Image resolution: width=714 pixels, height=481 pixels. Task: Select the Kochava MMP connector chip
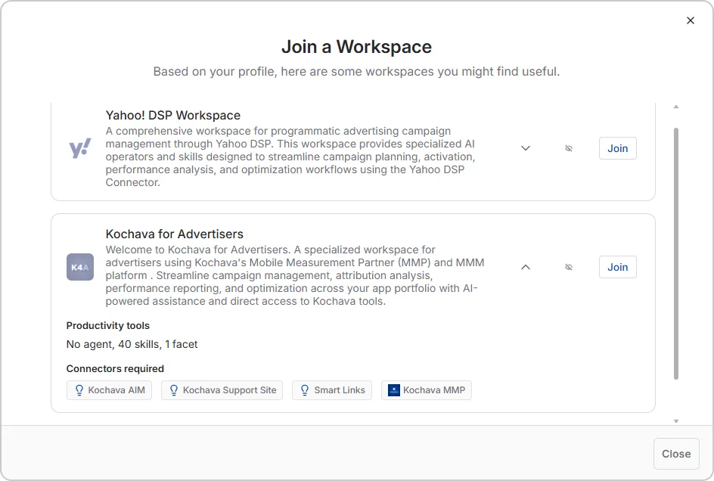427,390
